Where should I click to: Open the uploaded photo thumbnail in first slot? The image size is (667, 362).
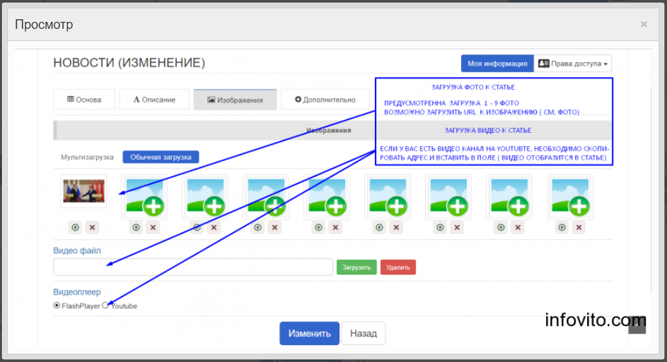click(84, 191)
